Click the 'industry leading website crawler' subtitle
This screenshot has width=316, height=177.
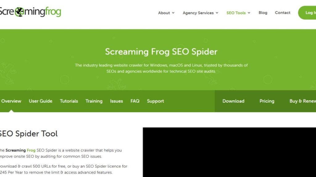pyautogui.click(x=161, y=68)
